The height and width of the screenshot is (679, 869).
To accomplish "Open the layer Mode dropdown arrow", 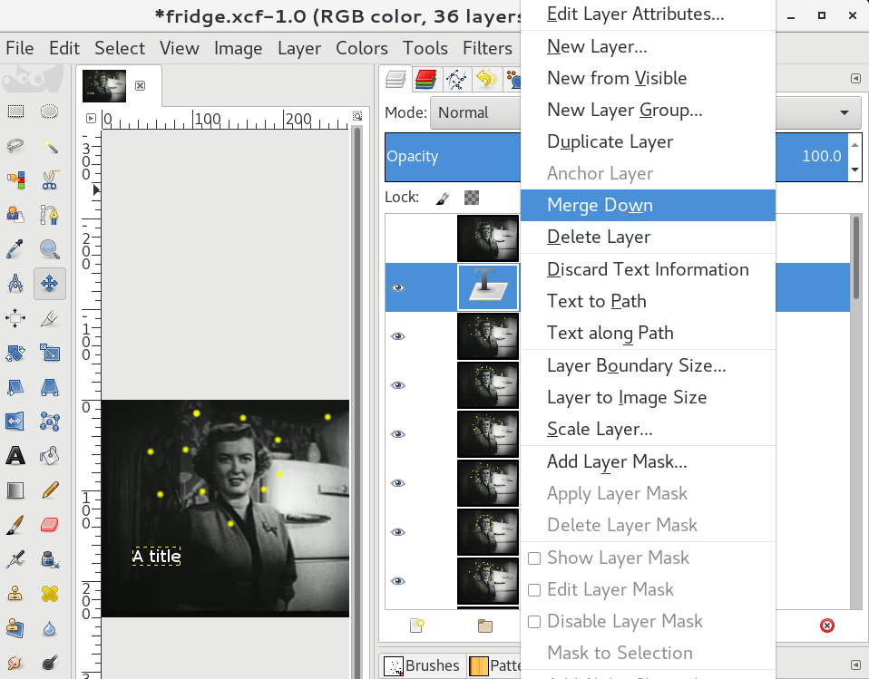I will point(845,112).
